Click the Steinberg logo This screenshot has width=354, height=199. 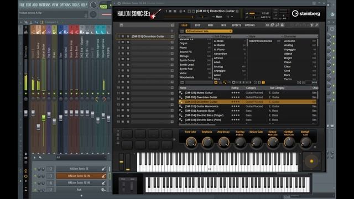[x=306, y=13]
